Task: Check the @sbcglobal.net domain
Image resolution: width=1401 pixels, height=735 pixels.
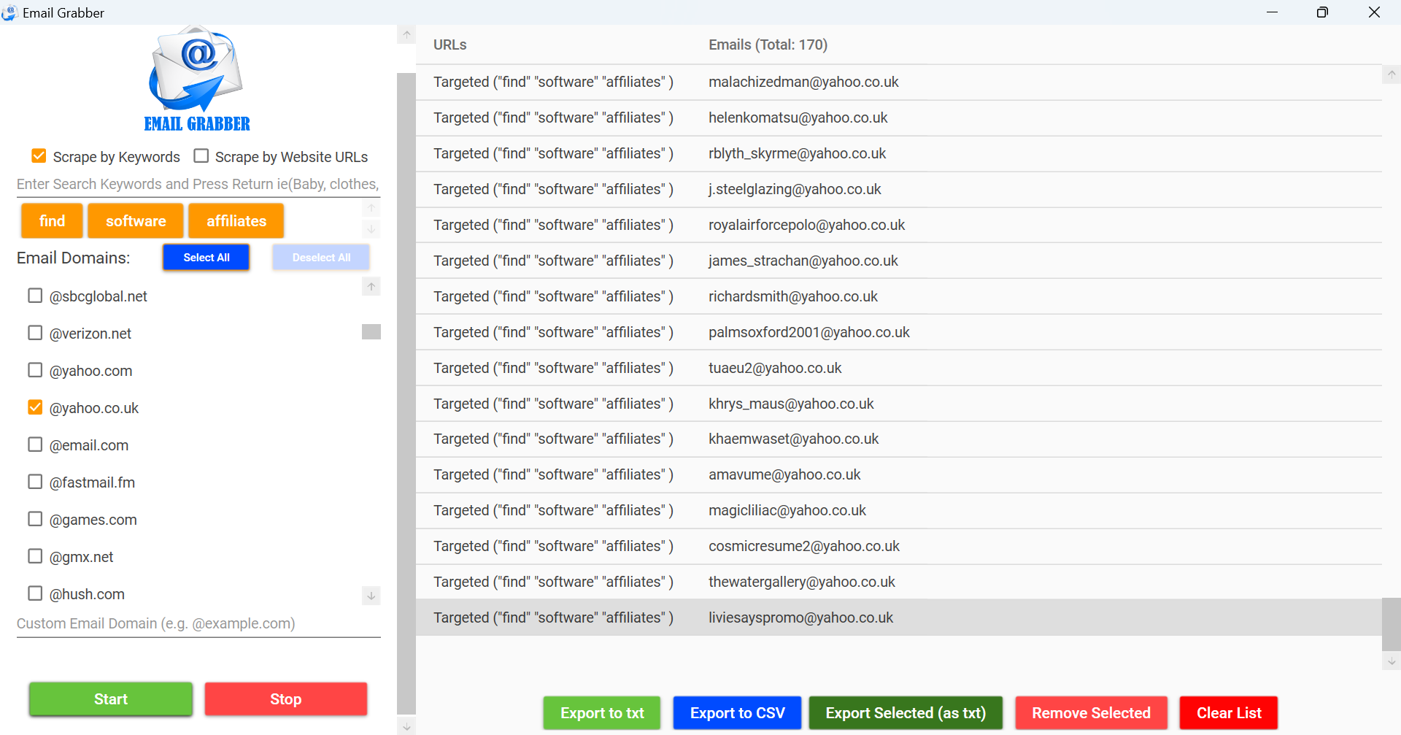Action: pos(34,295)
